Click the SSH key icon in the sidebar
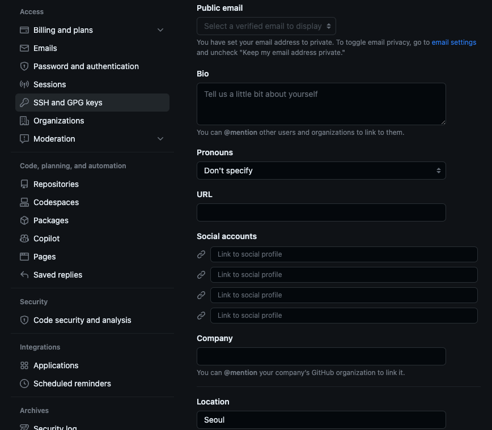Image resolution: width=492 pixels, height=430 pixels. click(24, 103)
